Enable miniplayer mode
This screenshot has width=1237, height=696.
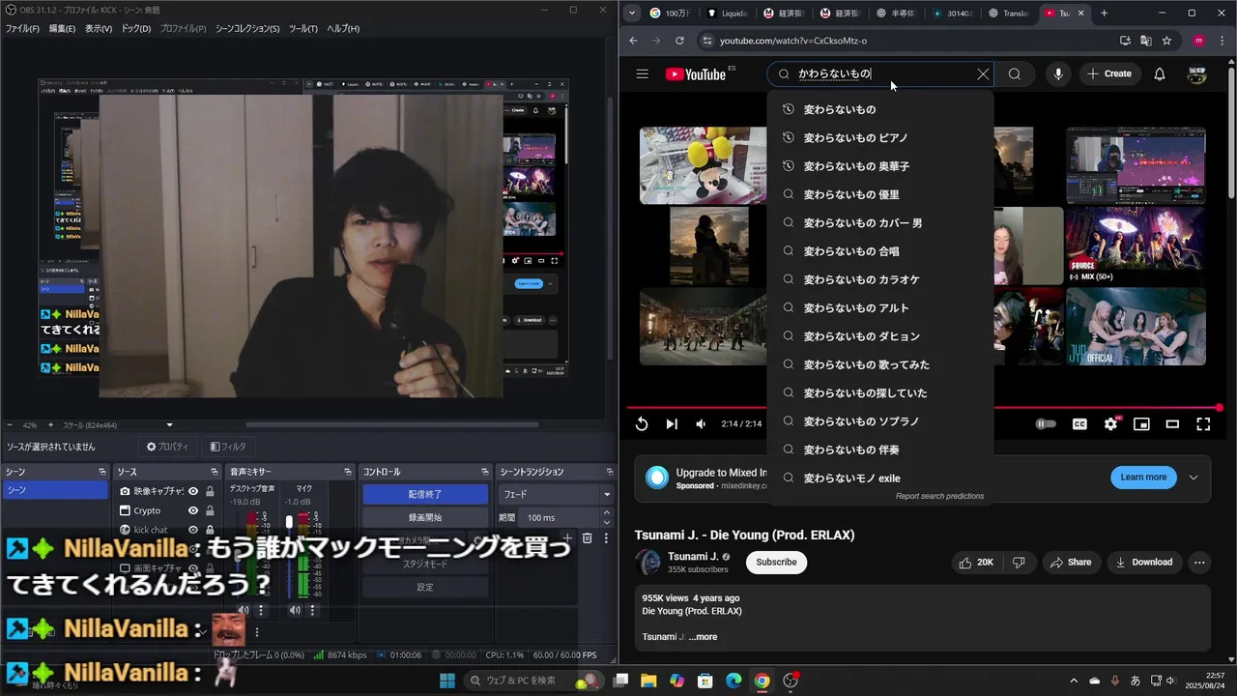[1141, 423]
